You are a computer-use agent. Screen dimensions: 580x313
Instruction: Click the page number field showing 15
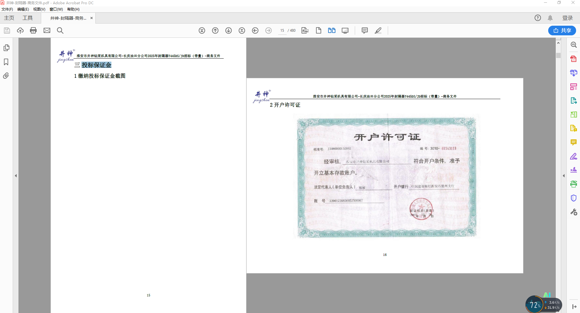[x=282, y=31]
